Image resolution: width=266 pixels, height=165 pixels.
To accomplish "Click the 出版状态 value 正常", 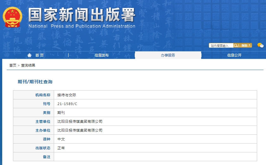I will tap(61, 148).
